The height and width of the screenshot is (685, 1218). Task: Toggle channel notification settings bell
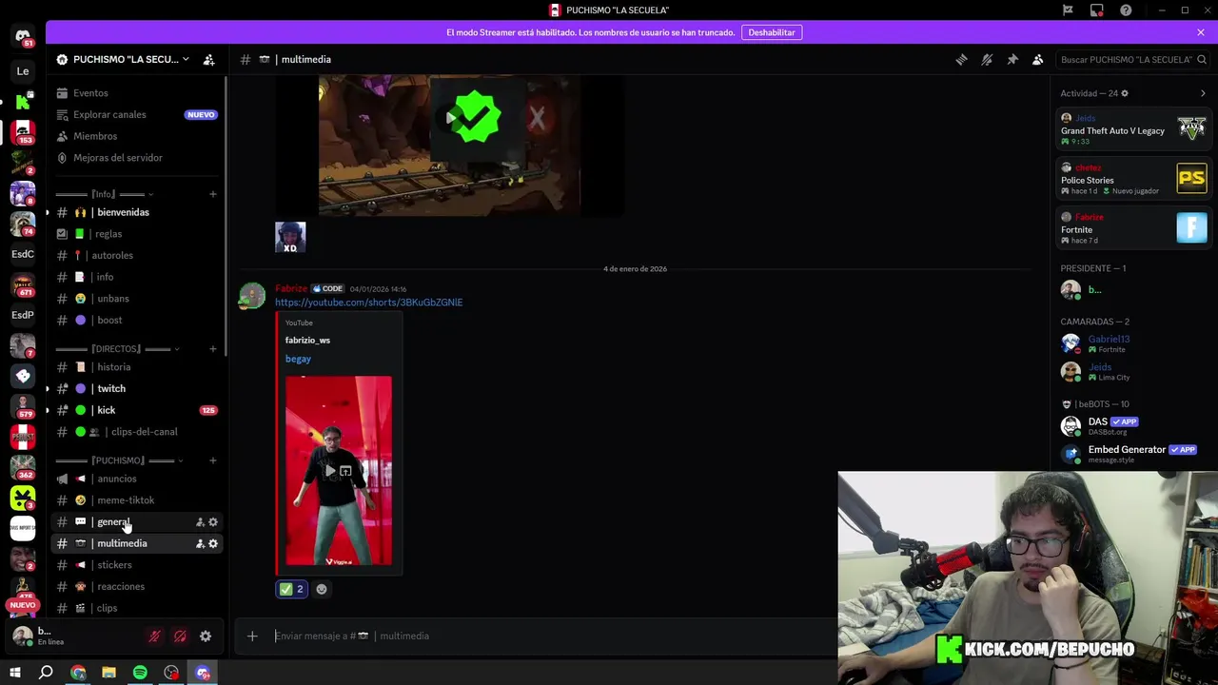987,59
